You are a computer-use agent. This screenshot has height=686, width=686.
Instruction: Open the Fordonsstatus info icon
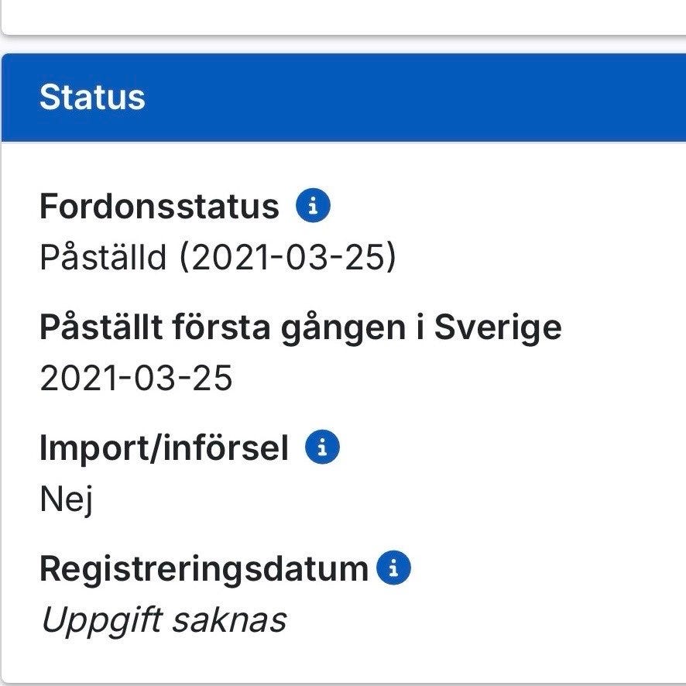click(x=313, y=205)
